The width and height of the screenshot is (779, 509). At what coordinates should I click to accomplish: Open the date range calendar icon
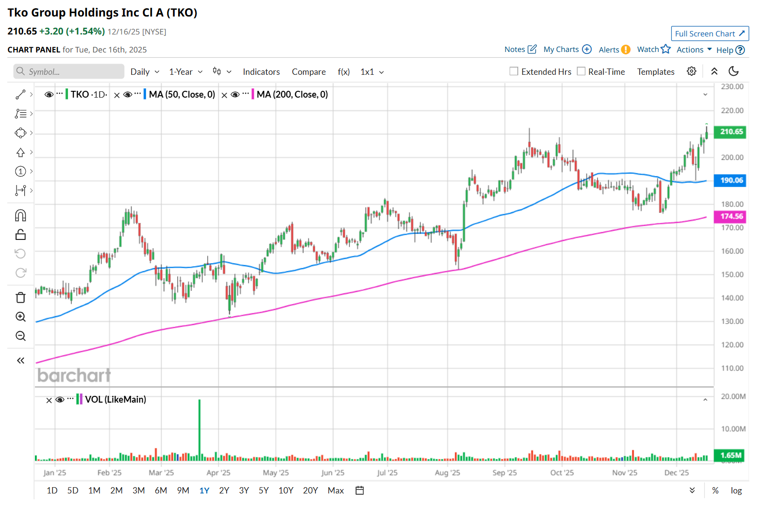tap(360, 491)
